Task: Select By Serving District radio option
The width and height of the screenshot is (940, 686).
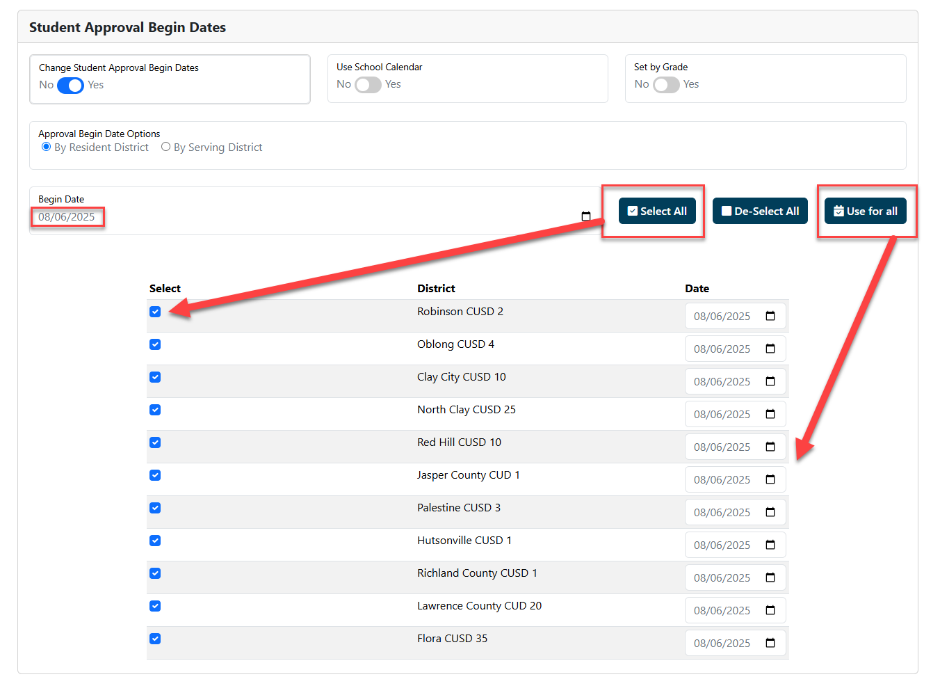Action: [165, 147]
